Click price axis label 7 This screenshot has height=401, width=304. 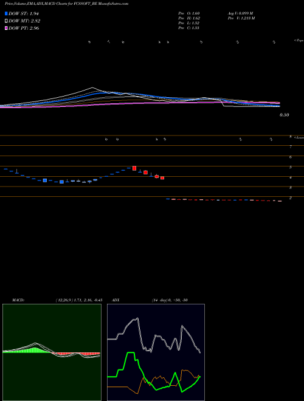291,147
